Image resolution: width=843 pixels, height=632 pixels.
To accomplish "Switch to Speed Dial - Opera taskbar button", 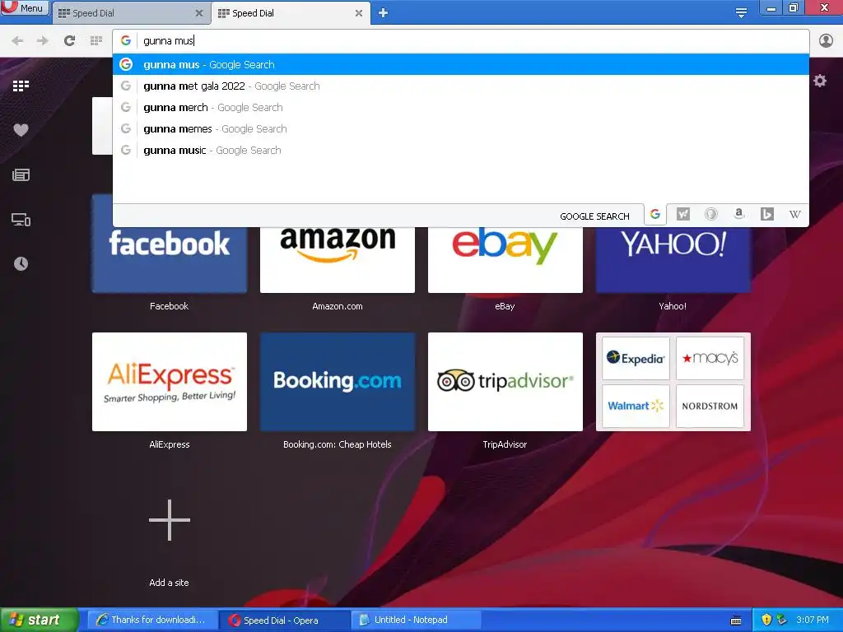I will tap(283, 620).
